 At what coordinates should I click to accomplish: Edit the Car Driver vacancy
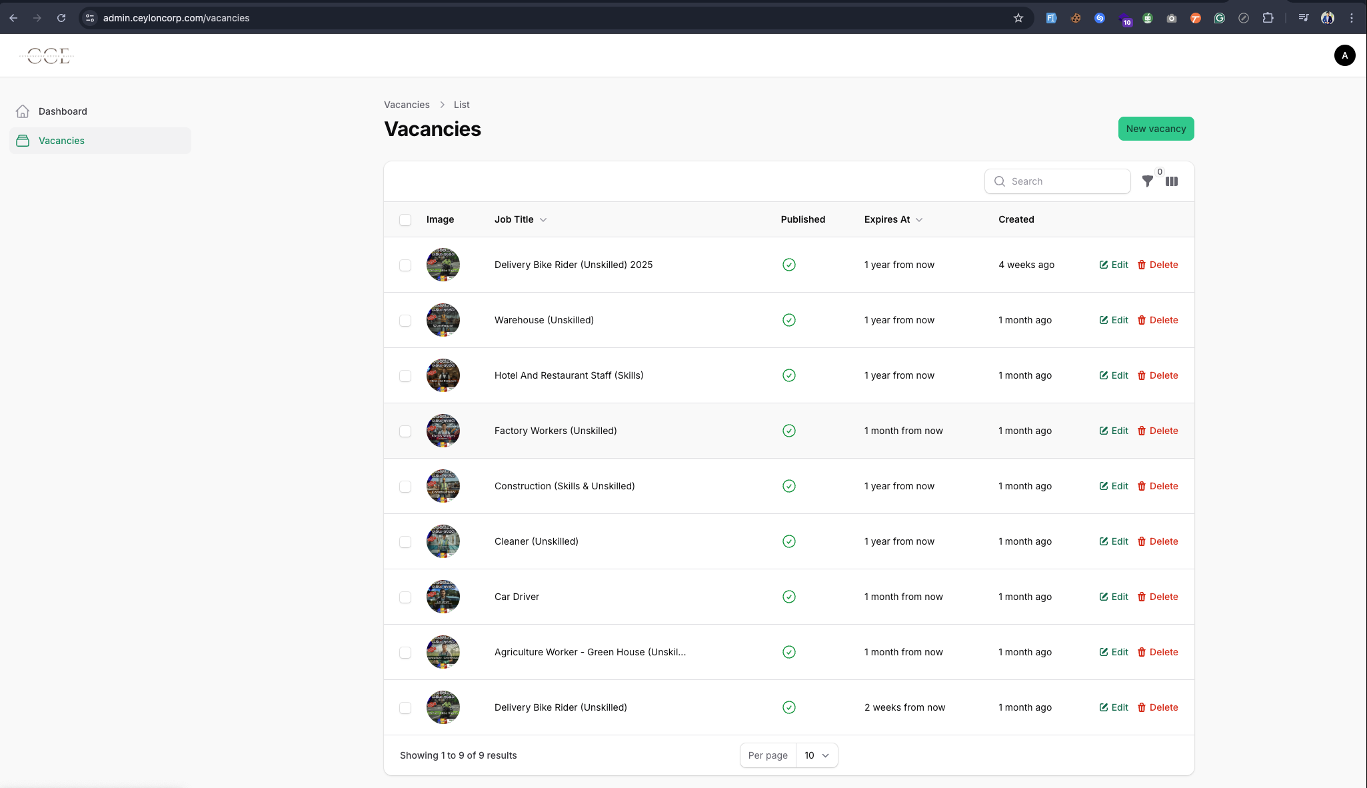tap(1114, 597)
